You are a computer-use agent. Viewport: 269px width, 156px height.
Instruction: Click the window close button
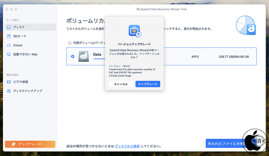(x=7, y=9)
